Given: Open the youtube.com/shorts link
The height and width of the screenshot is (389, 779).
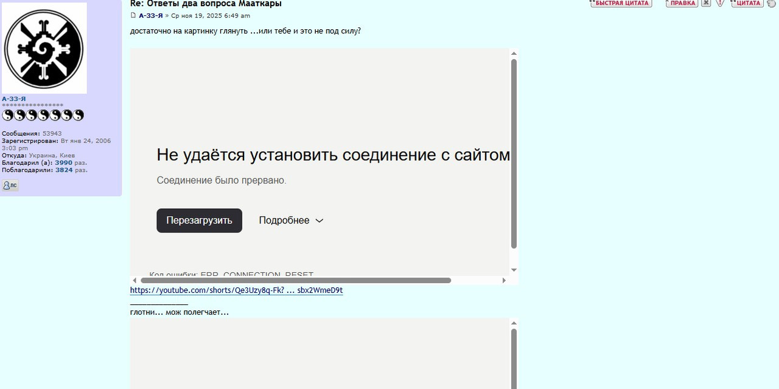Looking at the screenshot, I should (236, 290).
